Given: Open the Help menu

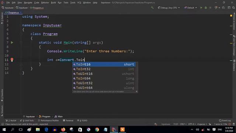Looking at the screenshot, I should coord(95,3).
